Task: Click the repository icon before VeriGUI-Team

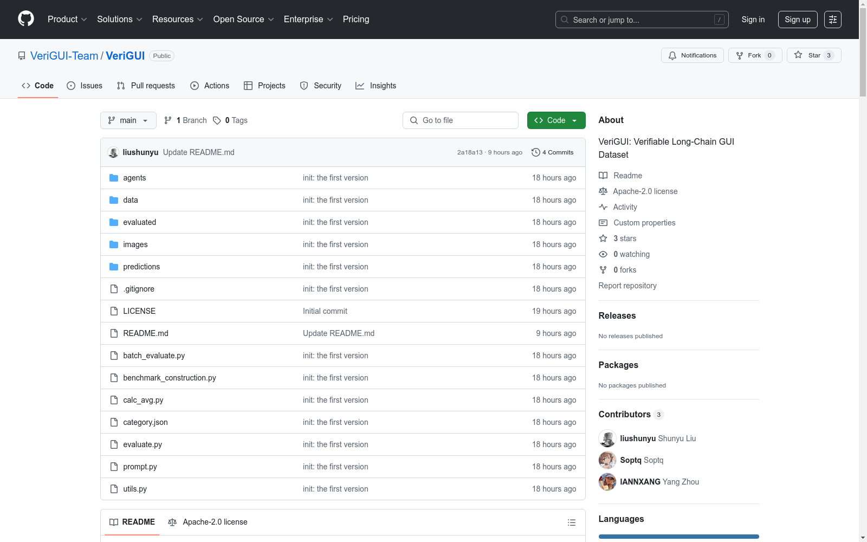Action: (x=22, y=56)
